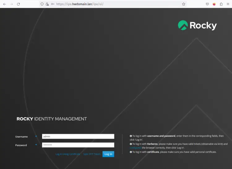This screenshot has width=232, height=169.
Task: Open the Log In Using Certificate link
Action: [68, 154]
